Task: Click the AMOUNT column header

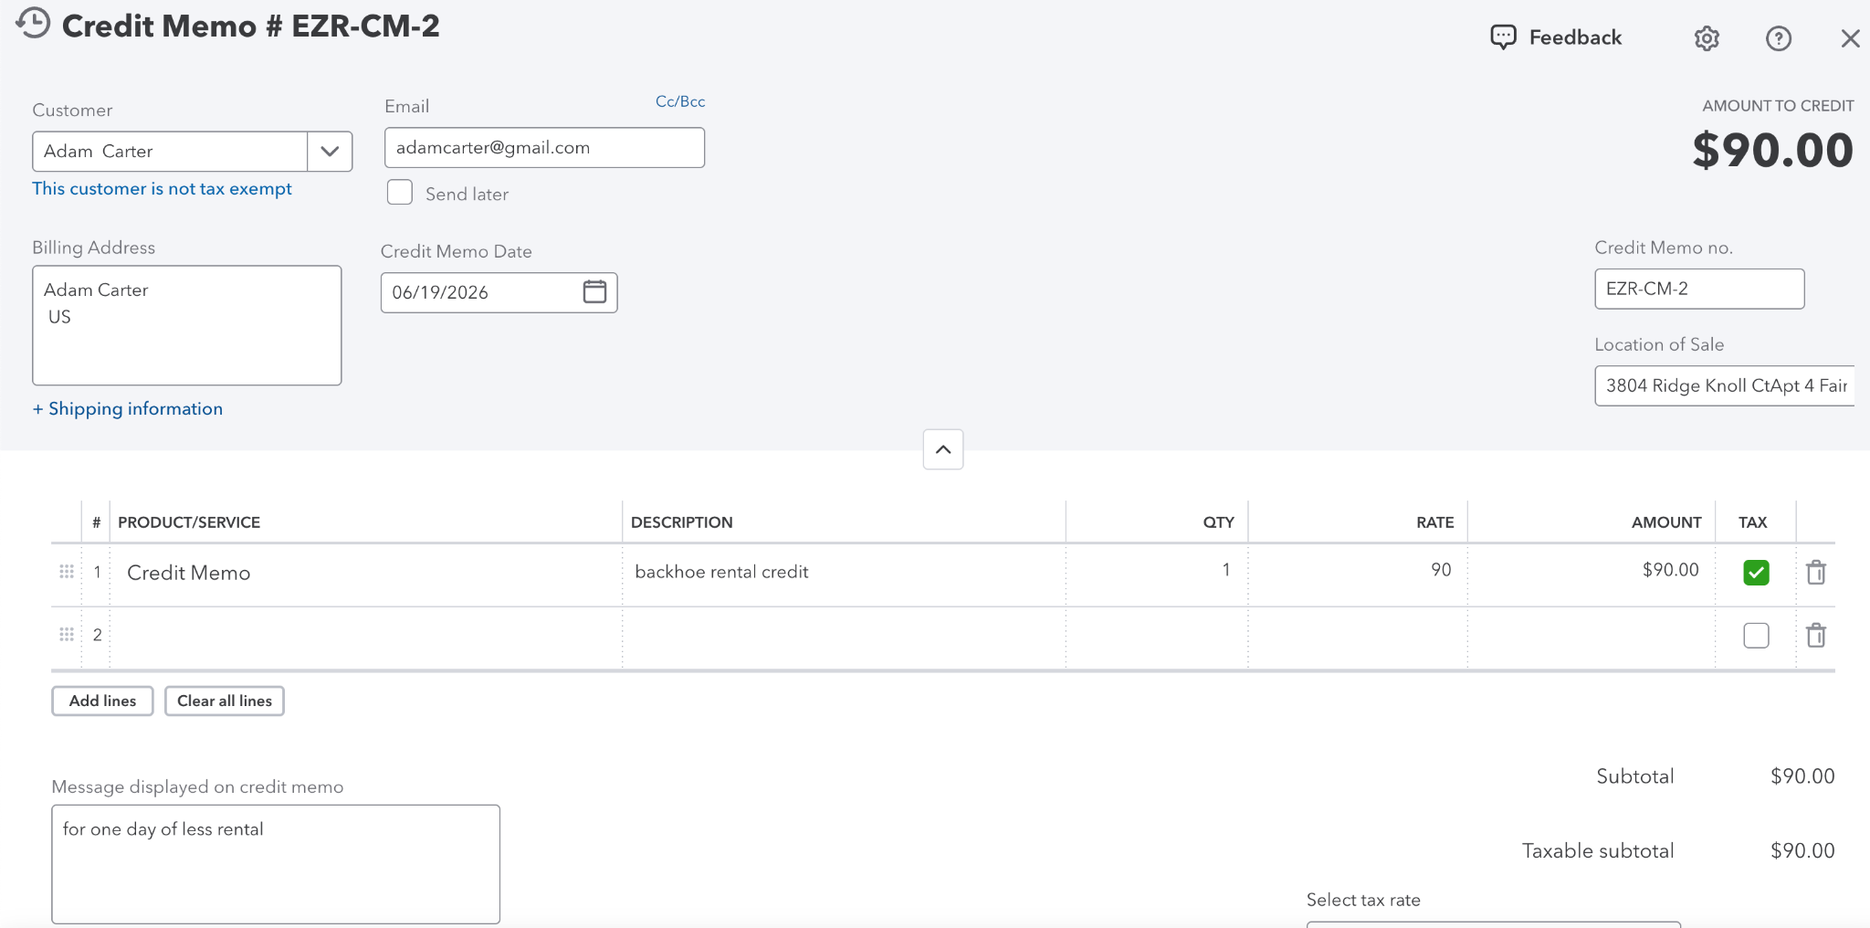Action: [1666, 522]
